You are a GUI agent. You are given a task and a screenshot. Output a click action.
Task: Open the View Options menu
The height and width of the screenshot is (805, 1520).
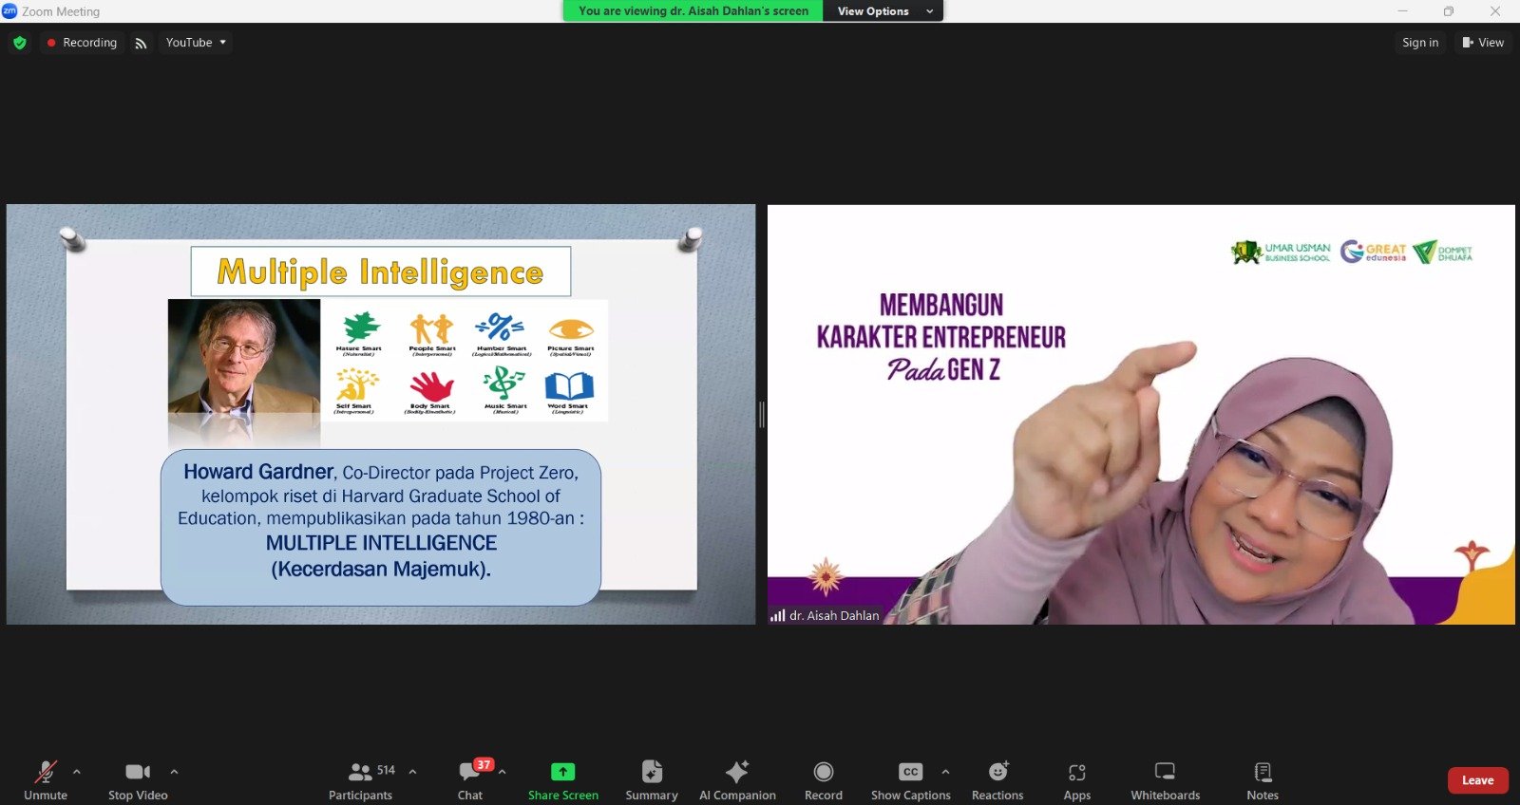coord(883,11)
